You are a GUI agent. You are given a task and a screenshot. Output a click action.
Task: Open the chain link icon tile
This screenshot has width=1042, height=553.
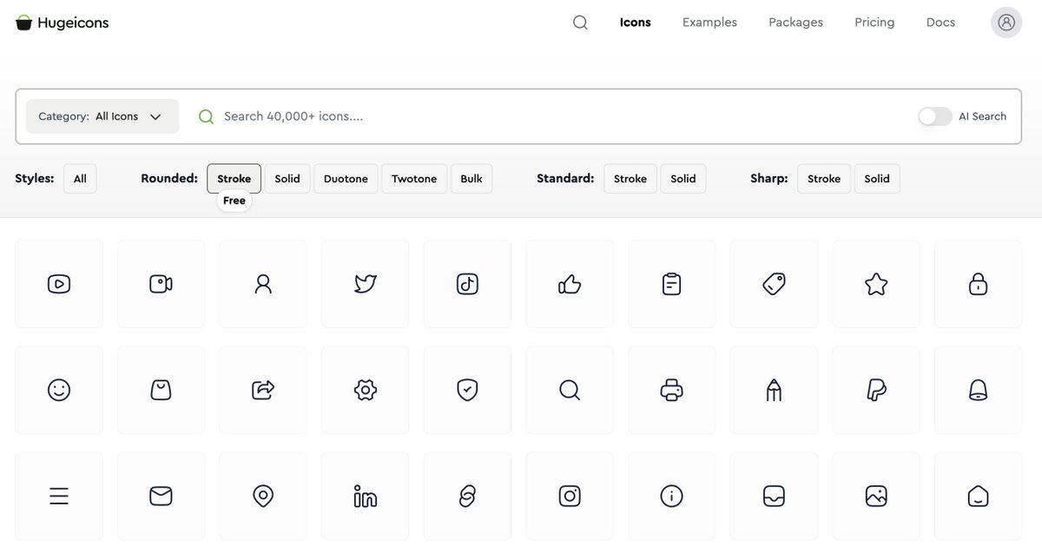pos(467,496)
